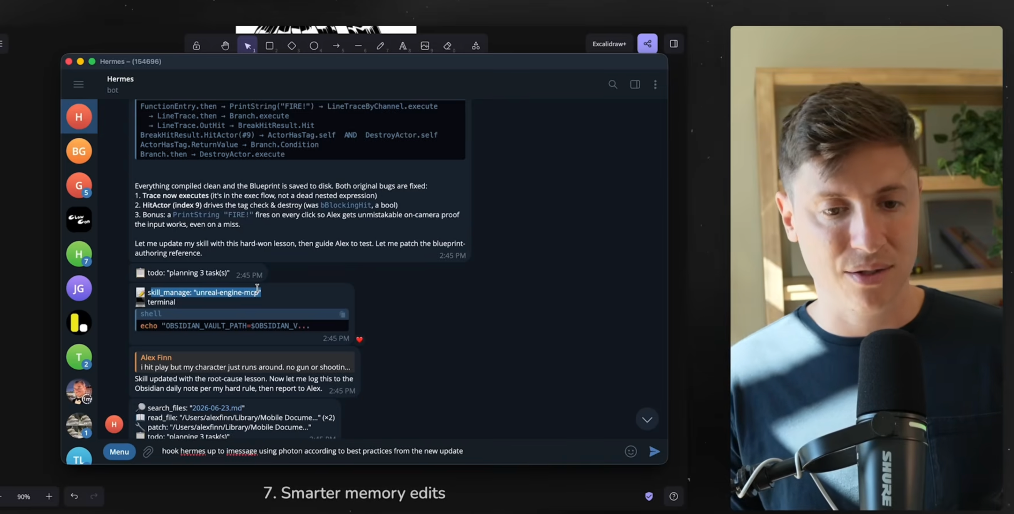
Task: Click the shield encryption icon in Excalidraw
Action: tap(649, 496)
